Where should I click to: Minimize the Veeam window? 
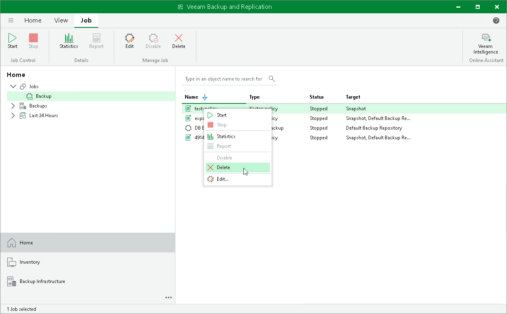[458, 7]
